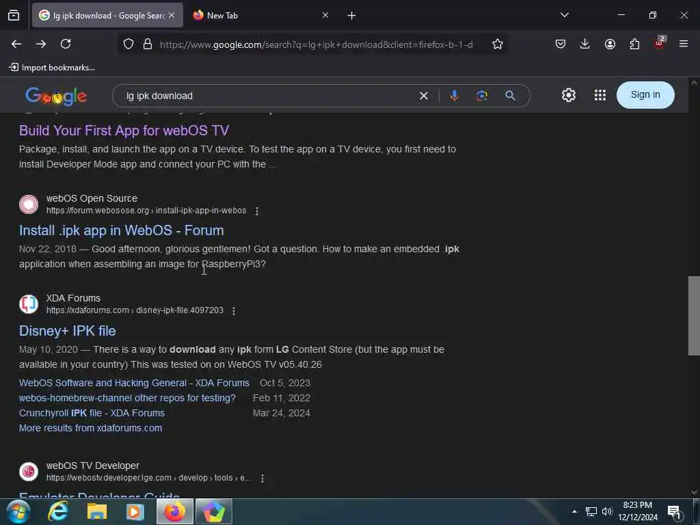The width and height of the screenshot is (700, 525).
Task: Click scrollbar down arrow
Action: 694,492
